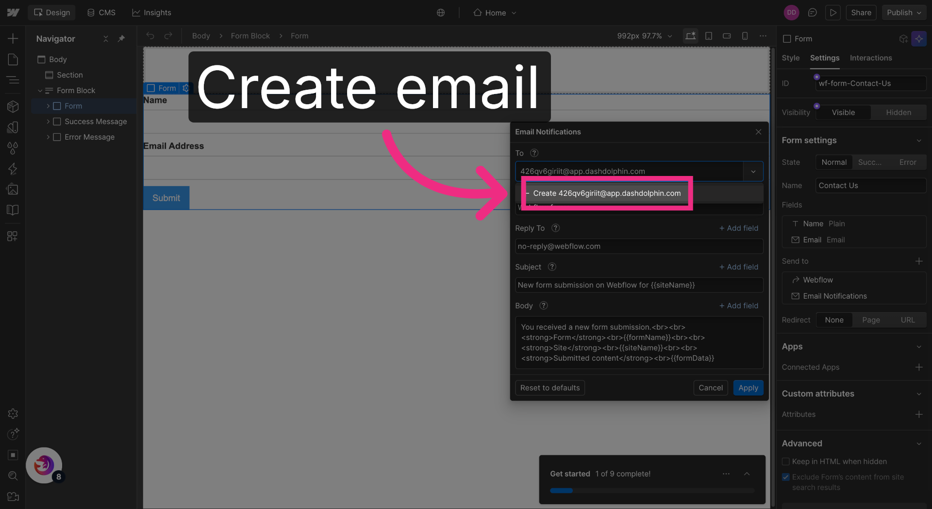Open the Pages panel icon

coord(13,59)
